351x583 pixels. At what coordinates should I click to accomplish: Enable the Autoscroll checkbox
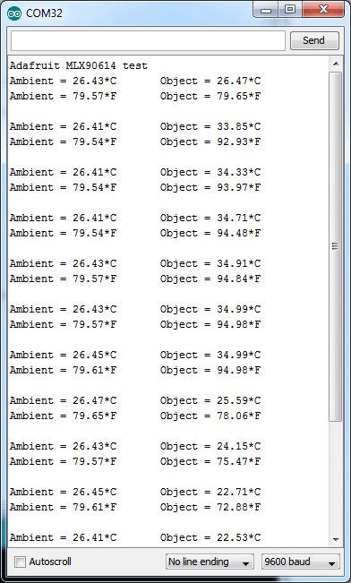tap(20, 562)
